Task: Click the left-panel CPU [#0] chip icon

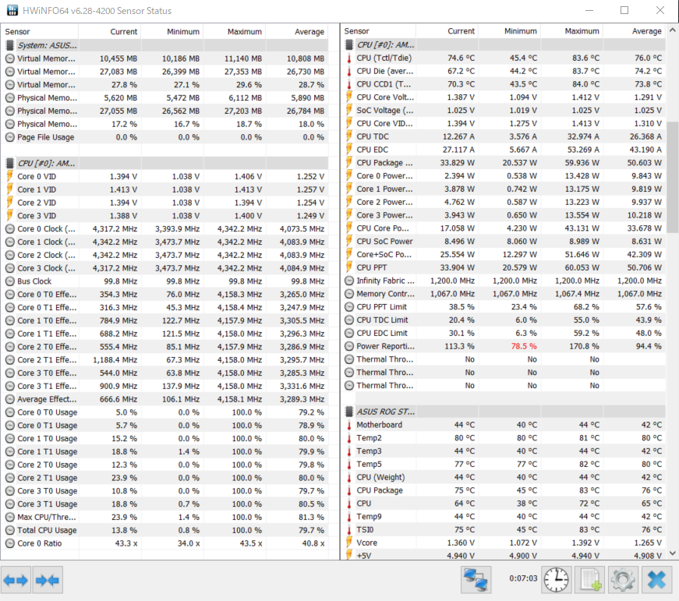Action: click(9, 163)
